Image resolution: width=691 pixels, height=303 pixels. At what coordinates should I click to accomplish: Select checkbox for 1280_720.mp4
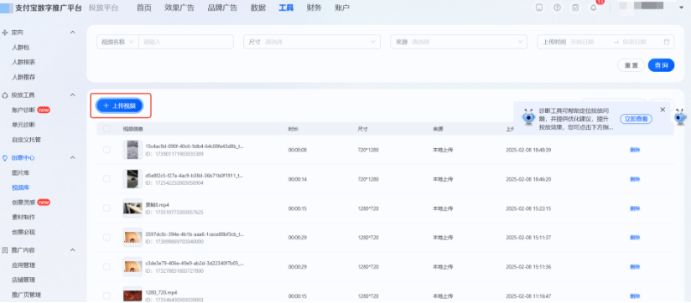click(107, 295)
